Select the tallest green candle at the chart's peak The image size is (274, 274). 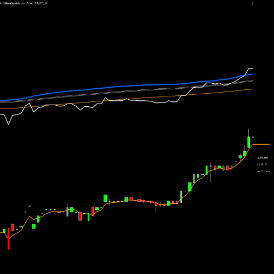tap(249, 142)
